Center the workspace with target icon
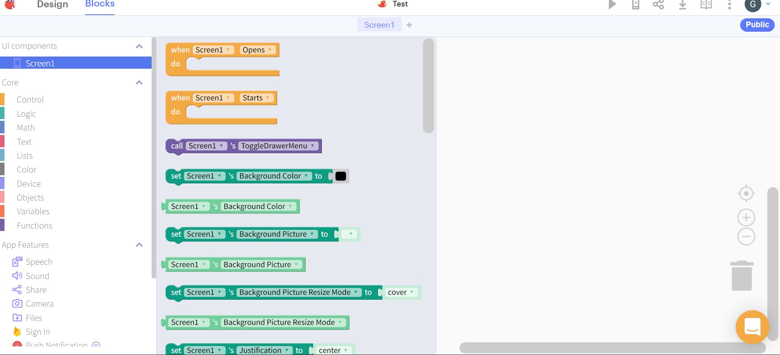The image size is (780, 355). pyautogui.click(x=746, y=194)
